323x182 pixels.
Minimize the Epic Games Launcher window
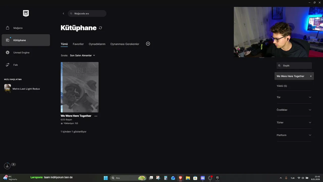[309, 3]
